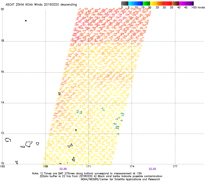Click the longitude label '168'
Viewport: 206px width, 181px height.
45,167
